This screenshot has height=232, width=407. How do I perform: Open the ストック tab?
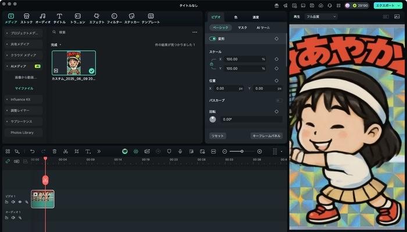pyautogui.click(x=27, y=19)
